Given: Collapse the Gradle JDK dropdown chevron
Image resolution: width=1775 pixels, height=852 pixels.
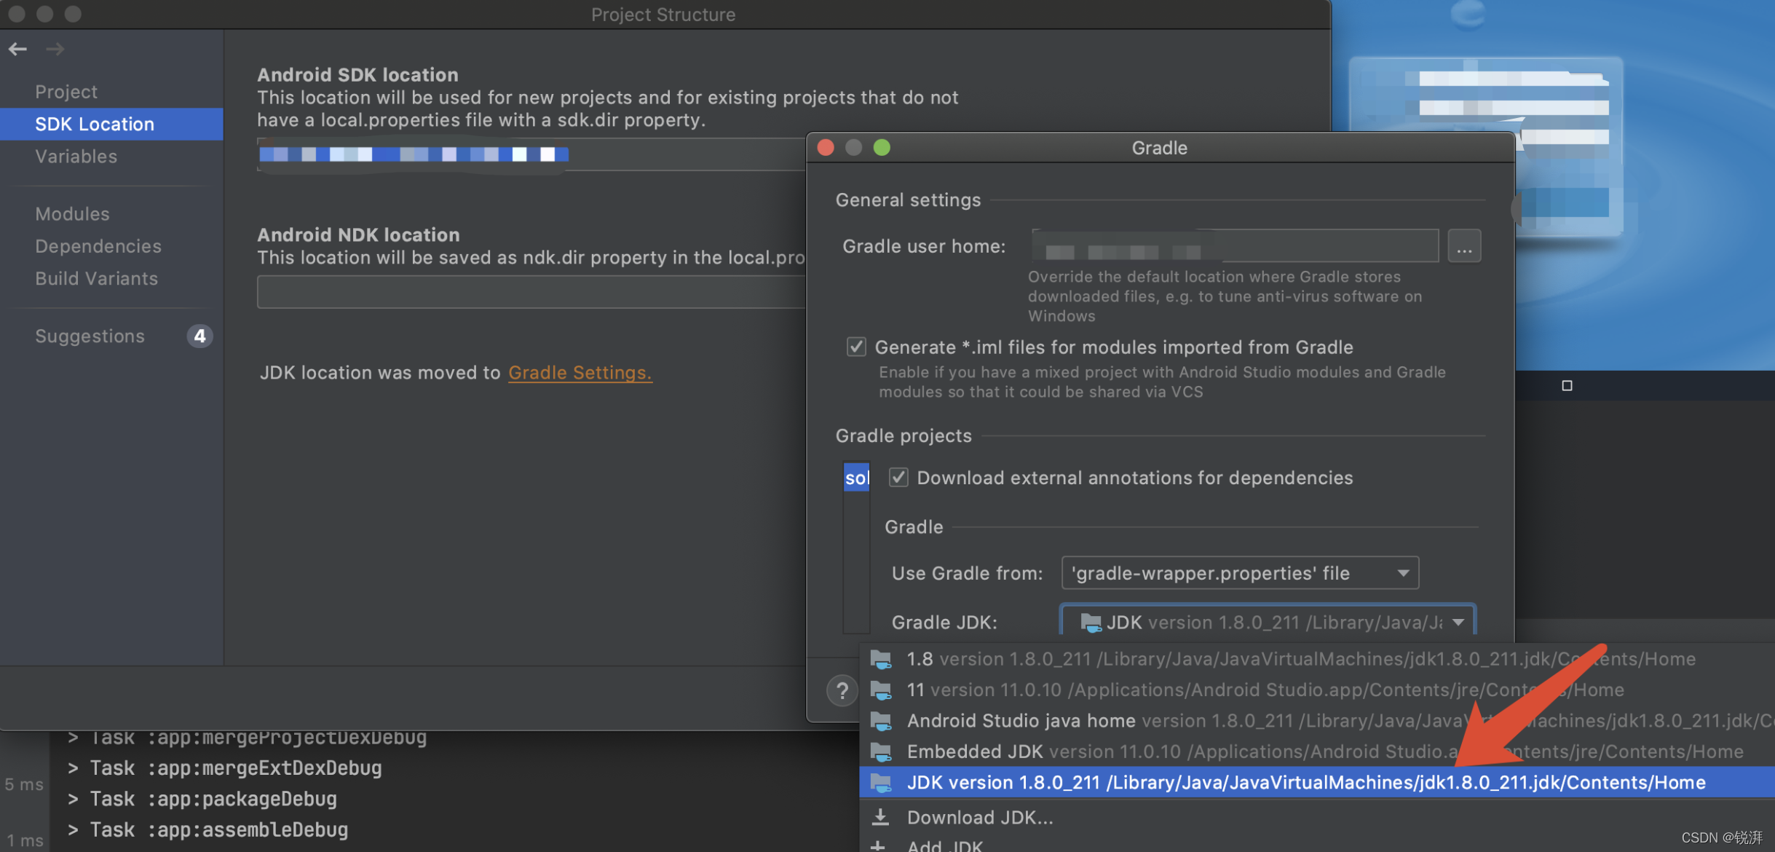Looking at the screenshot, I should (x=1458, y=623).
